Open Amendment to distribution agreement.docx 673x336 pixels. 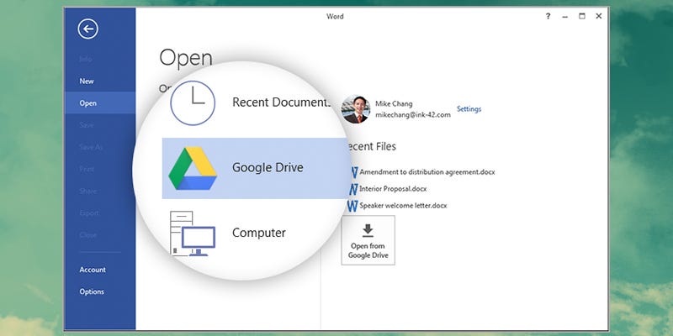[427, 172]
